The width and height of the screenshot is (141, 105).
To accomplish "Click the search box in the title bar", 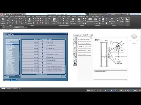I will click(98, 14).
